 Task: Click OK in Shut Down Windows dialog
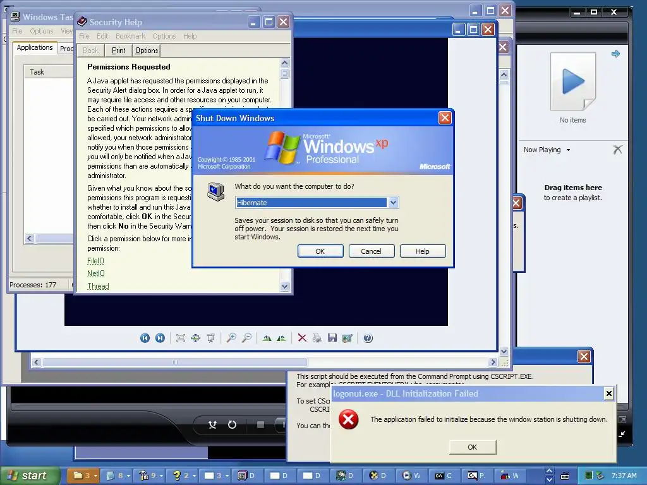pos(320,251)
